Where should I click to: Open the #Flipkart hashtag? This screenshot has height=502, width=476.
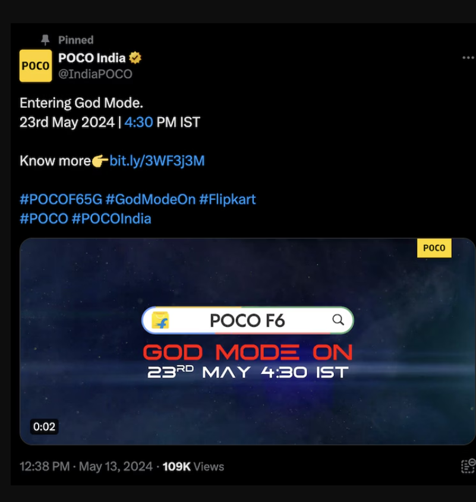pyautogui.click(x=228, y=199)
